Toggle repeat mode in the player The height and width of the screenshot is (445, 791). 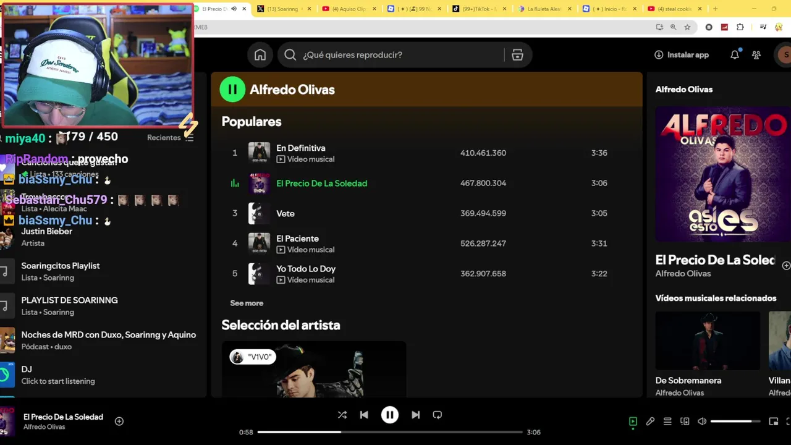pos(438,415)
